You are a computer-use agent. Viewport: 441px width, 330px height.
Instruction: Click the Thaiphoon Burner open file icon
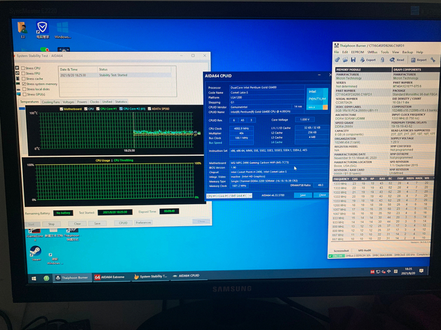(345, 59)
